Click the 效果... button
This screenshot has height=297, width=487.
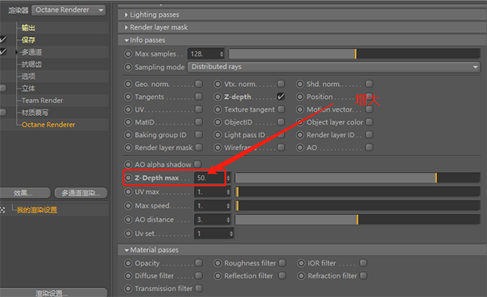point(25,193)
